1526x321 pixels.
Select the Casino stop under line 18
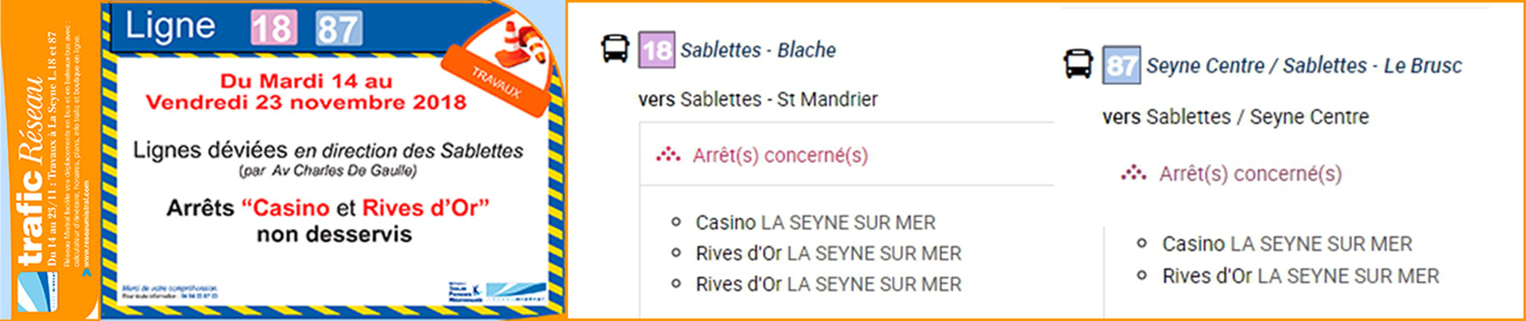(815, 222)
